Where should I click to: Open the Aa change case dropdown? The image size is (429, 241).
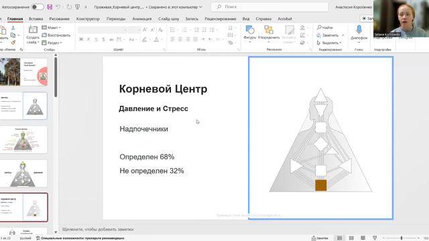133,39
